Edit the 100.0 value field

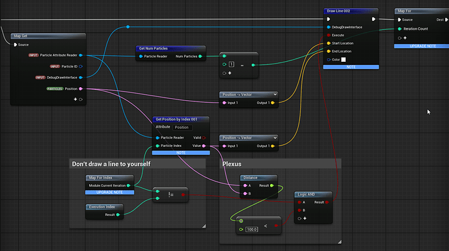(252, 230)
